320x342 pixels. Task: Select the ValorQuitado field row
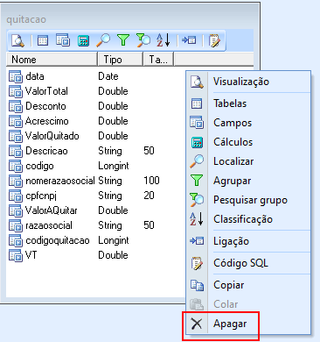(x=95, y=136)
